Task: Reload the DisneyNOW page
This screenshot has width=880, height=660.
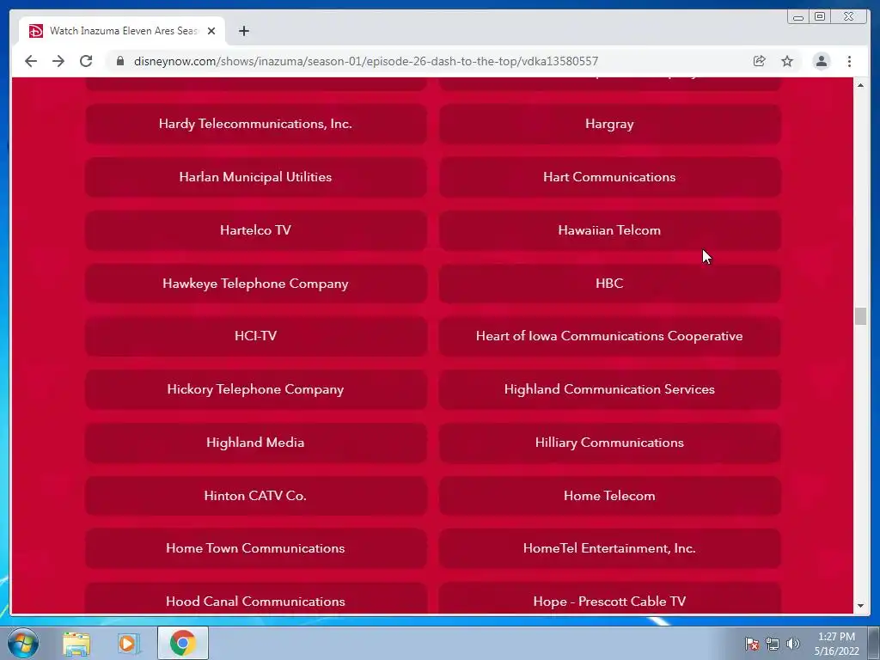Action: 86,61
